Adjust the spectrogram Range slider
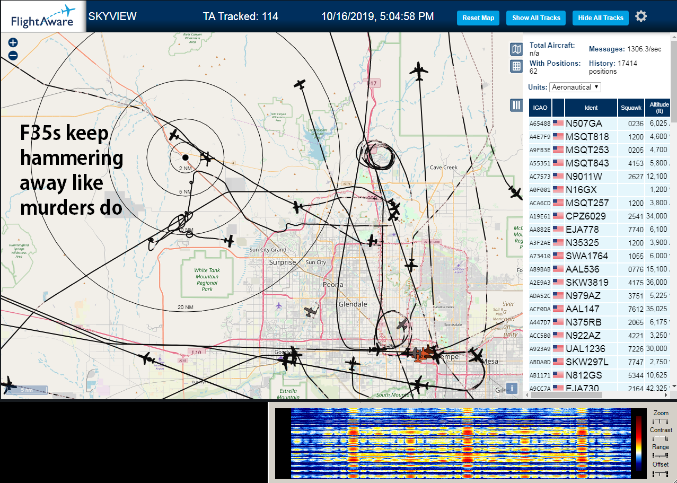The width and height of the screenshot is (677, 483). pyautogui.click(x=661, y=455)
